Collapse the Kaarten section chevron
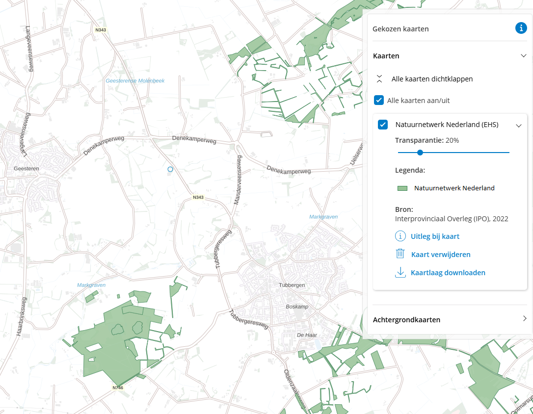This screenshot has height=414, width=533. pyautogui.click(x=524, y=56)
